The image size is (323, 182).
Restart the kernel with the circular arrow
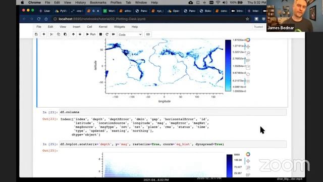point(107,34)
